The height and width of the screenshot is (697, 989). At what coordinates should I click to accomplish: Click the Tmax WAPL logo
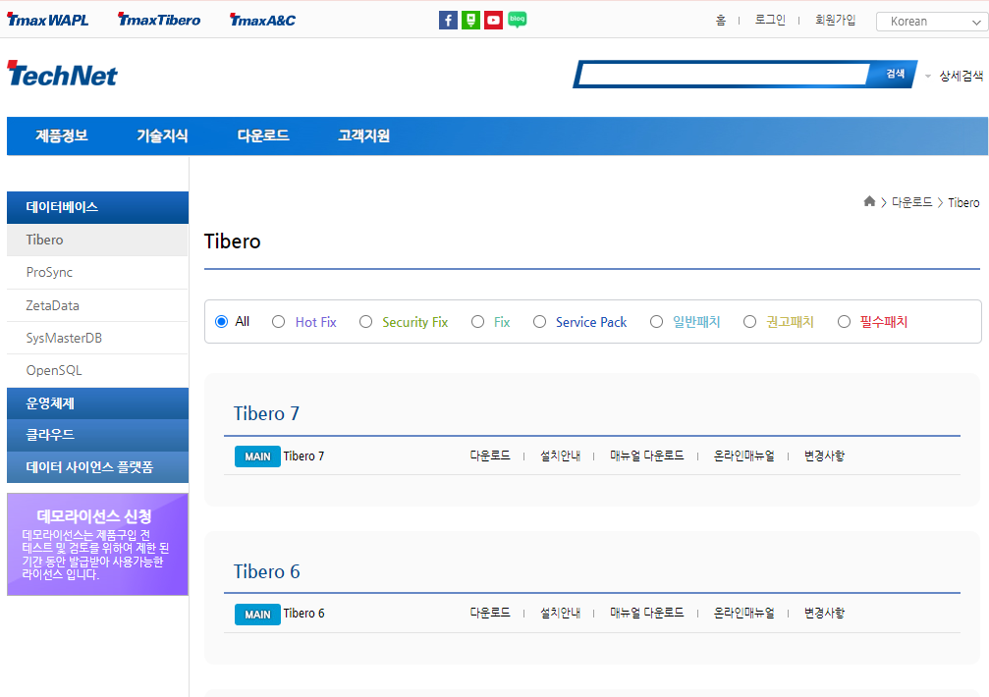47,19
